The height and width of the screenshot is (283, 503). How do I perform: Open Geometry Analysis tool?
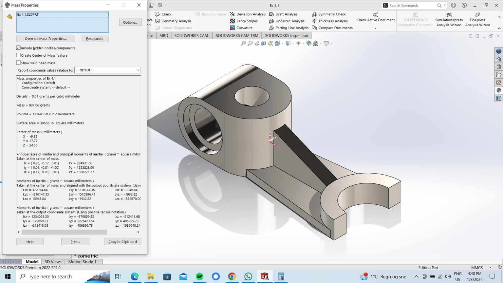pyautogui.click(x=173, y=21)
